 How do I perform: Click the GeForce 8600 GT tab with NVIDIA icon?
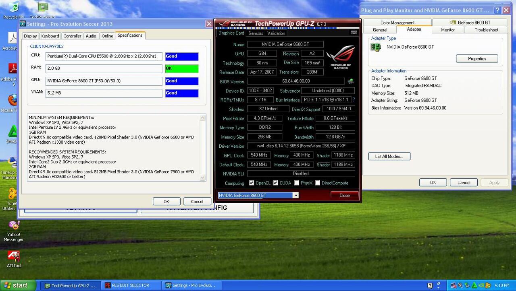coord(470,23)
